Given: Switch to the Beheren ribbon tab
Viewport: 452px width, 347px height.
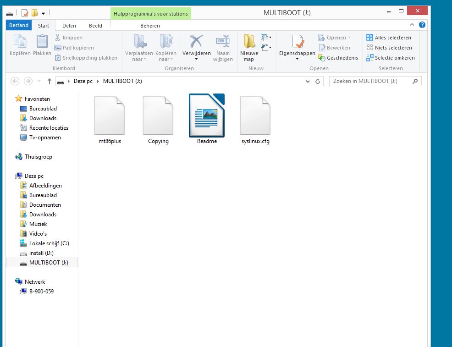Looking at the screenshot, I should [x=150, y=26].
